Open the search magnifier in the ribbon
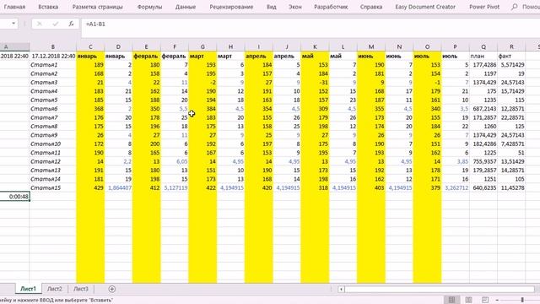 coord(514,7)
